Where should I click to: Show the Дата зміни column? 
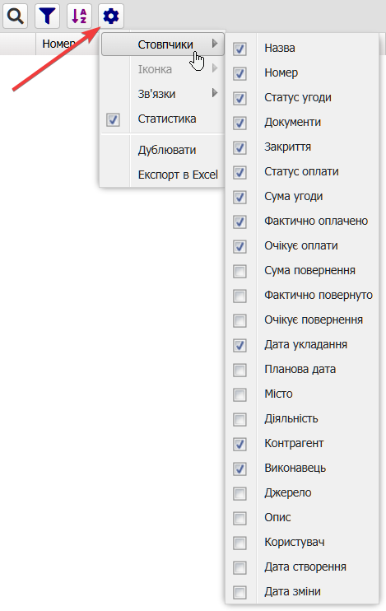pos(240,592)
